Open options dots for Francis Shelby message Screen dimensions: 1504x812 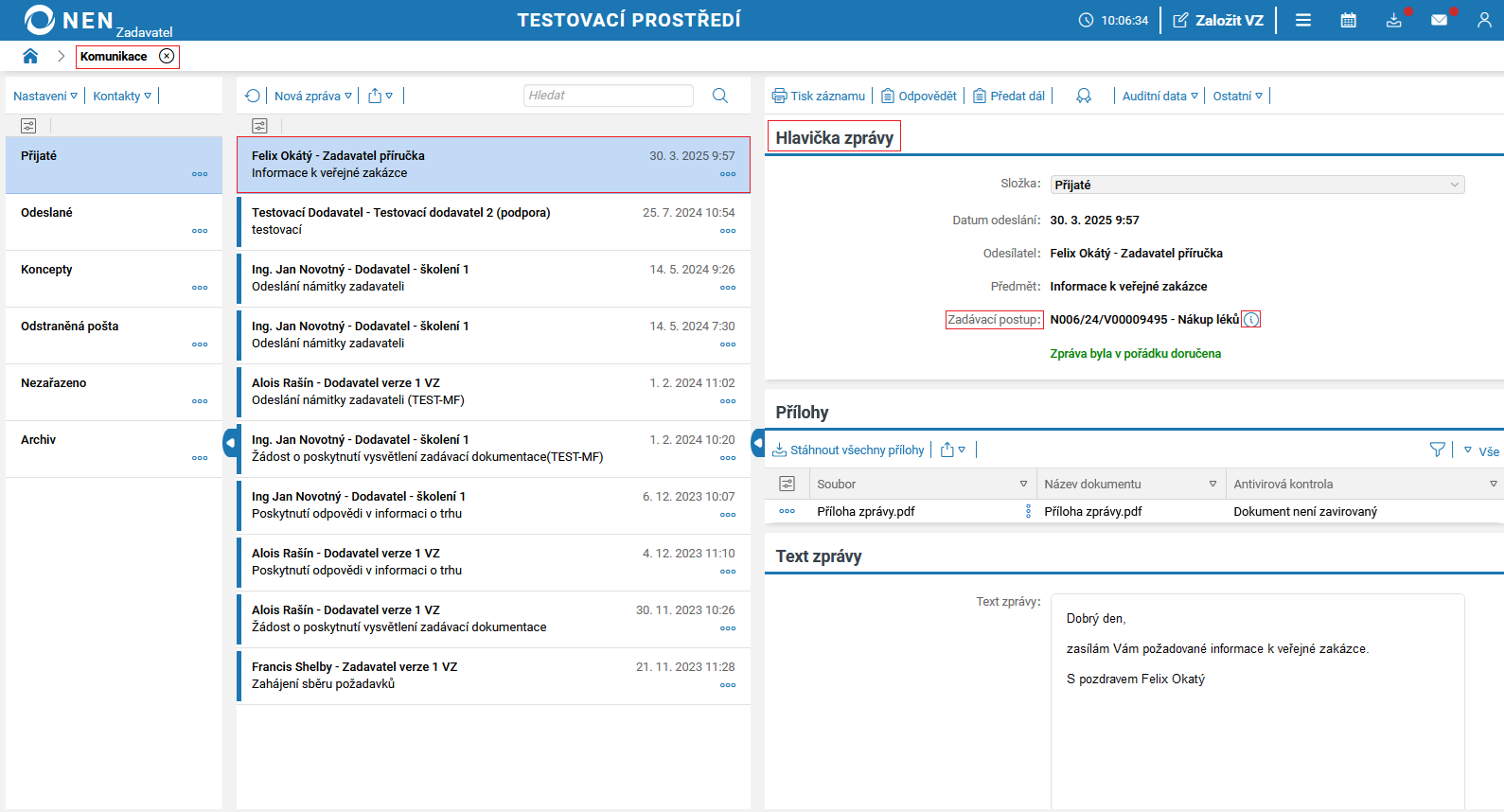728,685
